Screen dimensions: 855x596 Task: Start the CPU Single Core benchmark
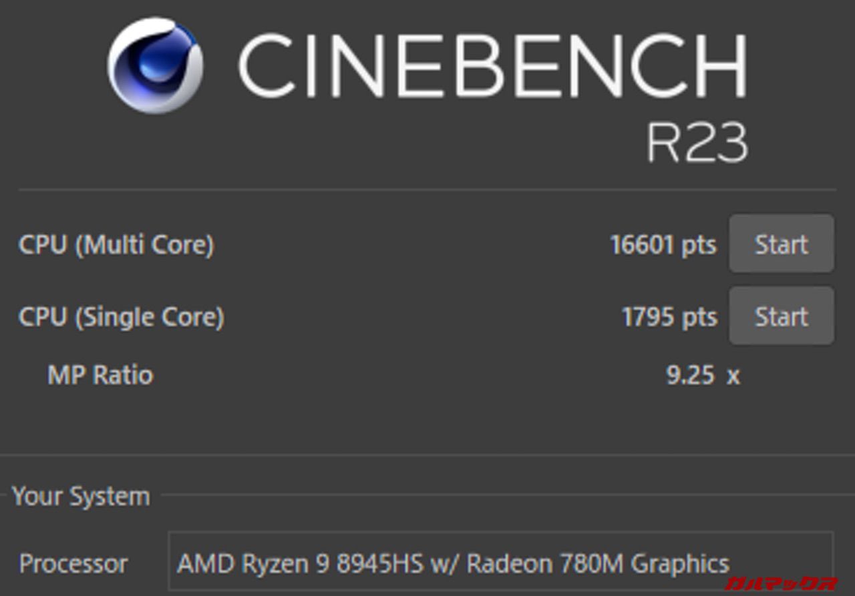[781, 316]
